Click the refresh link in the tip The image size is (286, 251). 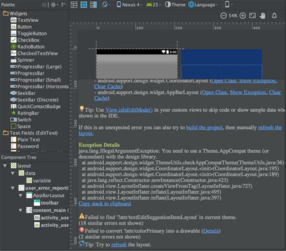click(x=119, y=244)
